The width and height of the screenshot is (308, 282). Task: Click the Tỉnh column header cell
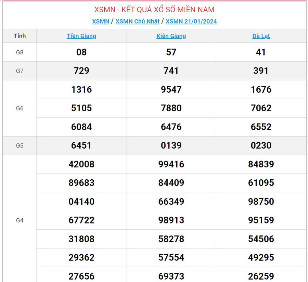tap(20, 36)
